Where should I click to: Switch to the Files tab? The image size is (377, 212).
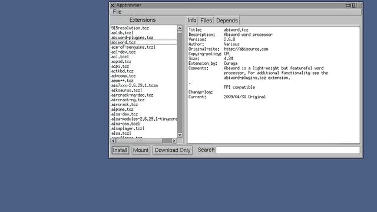206,21
